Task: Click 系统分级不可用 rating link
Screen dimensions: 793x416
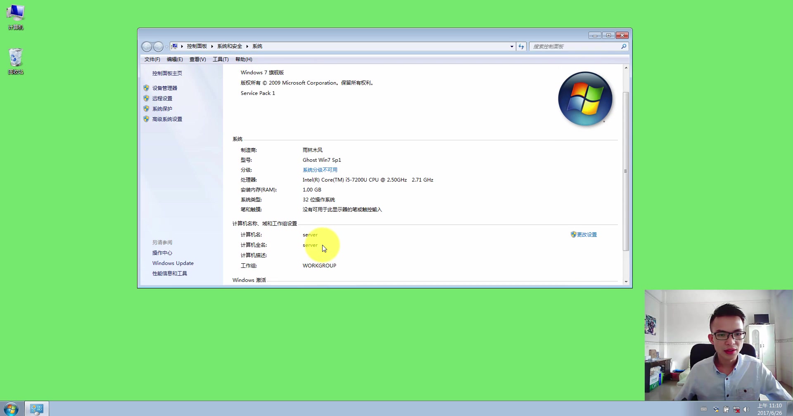Action: point(320,170)
